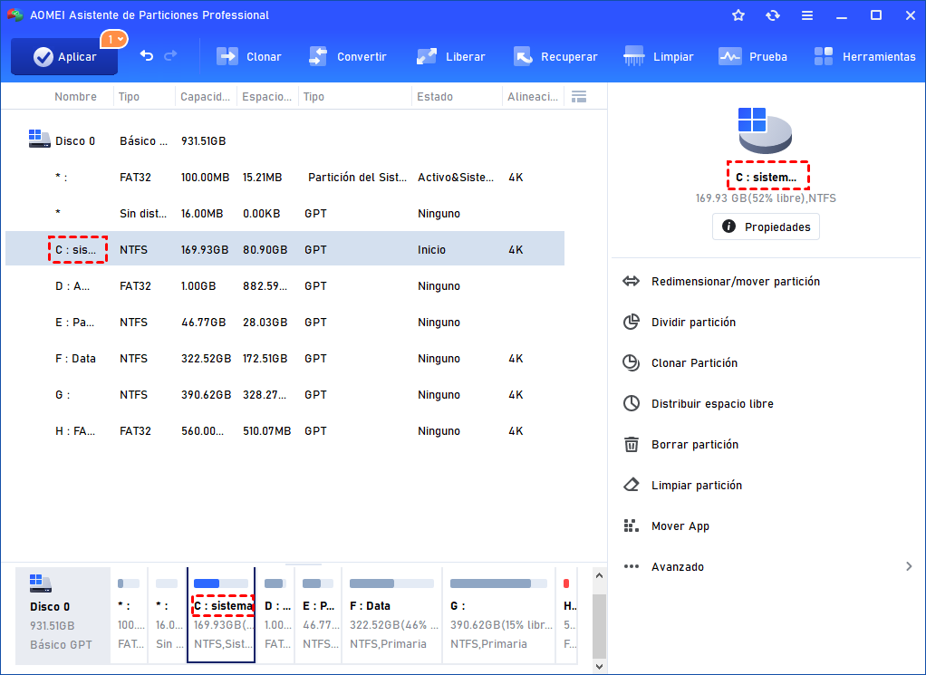The width and height of the screenshot is (926, 675).
Task: Click the Alineación column header
Action: pos(533,96)
